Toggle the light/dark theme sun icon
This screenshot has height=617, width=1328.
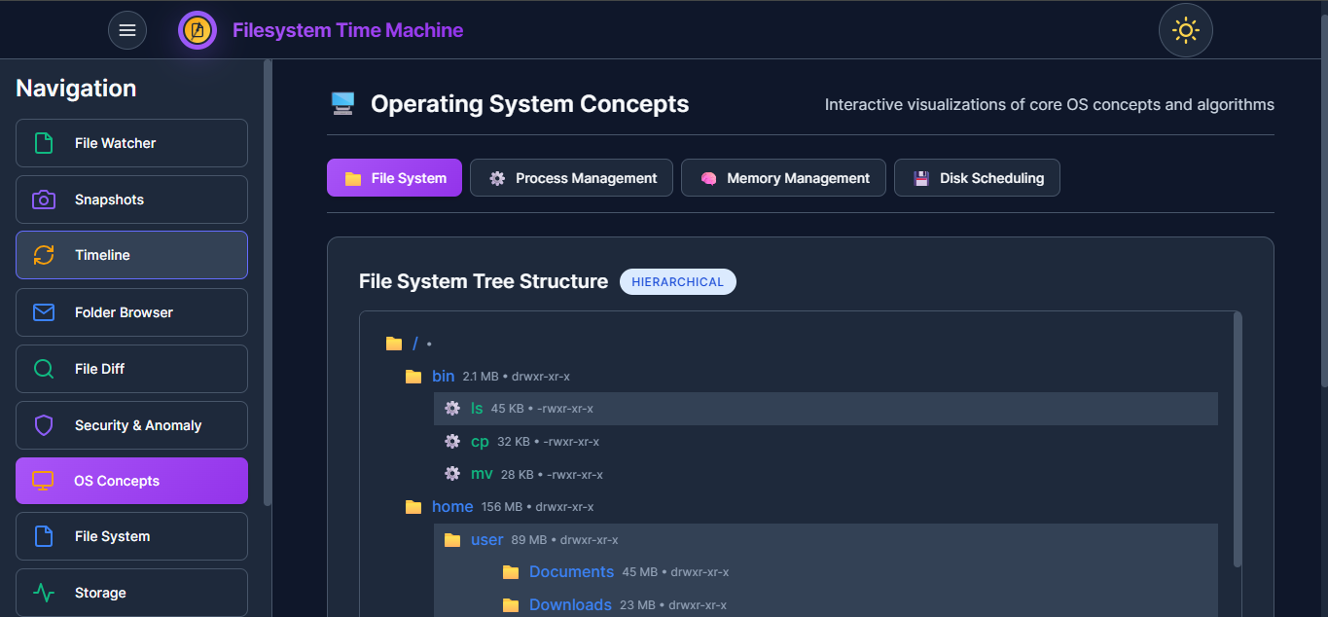click(x=1185, y=30)
